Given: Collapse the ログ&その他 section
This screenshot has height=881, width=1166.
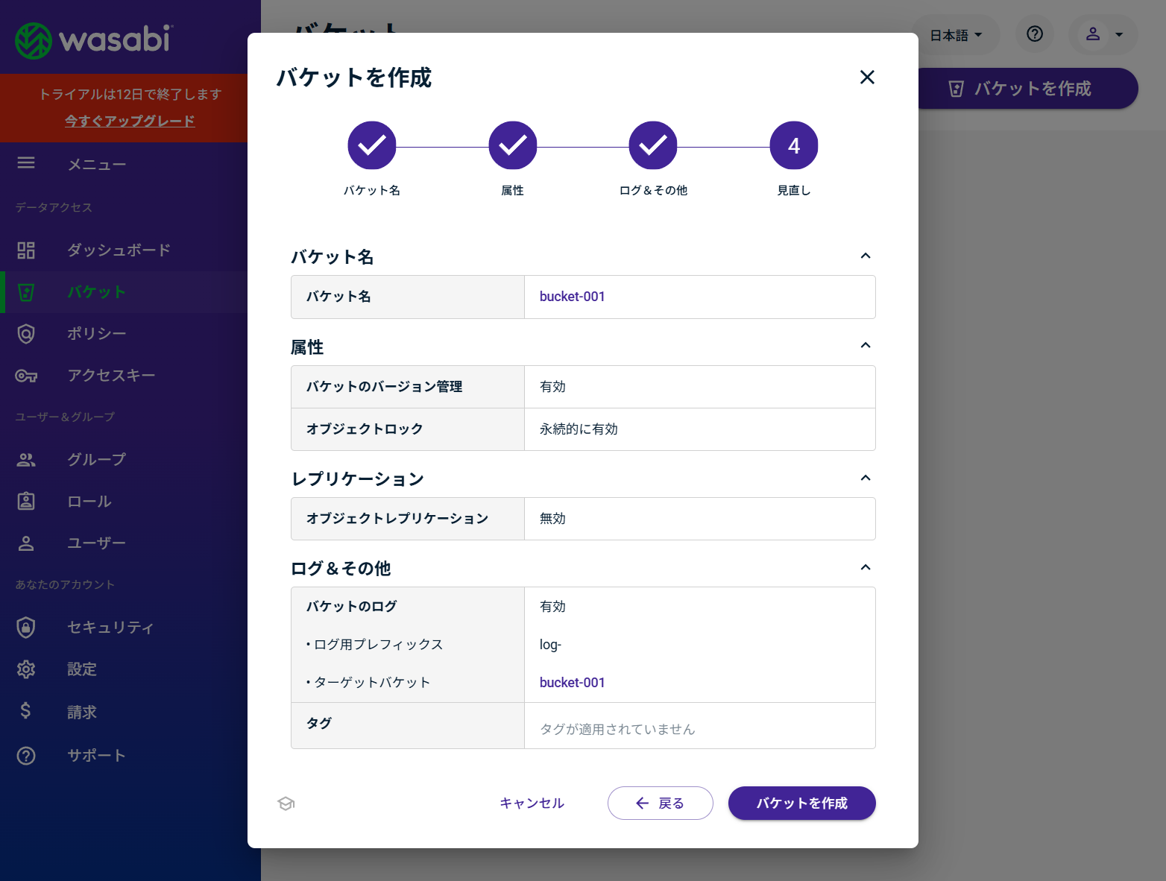Looking at the screenshot, I should pyautogui.click(x=866, y=567).
